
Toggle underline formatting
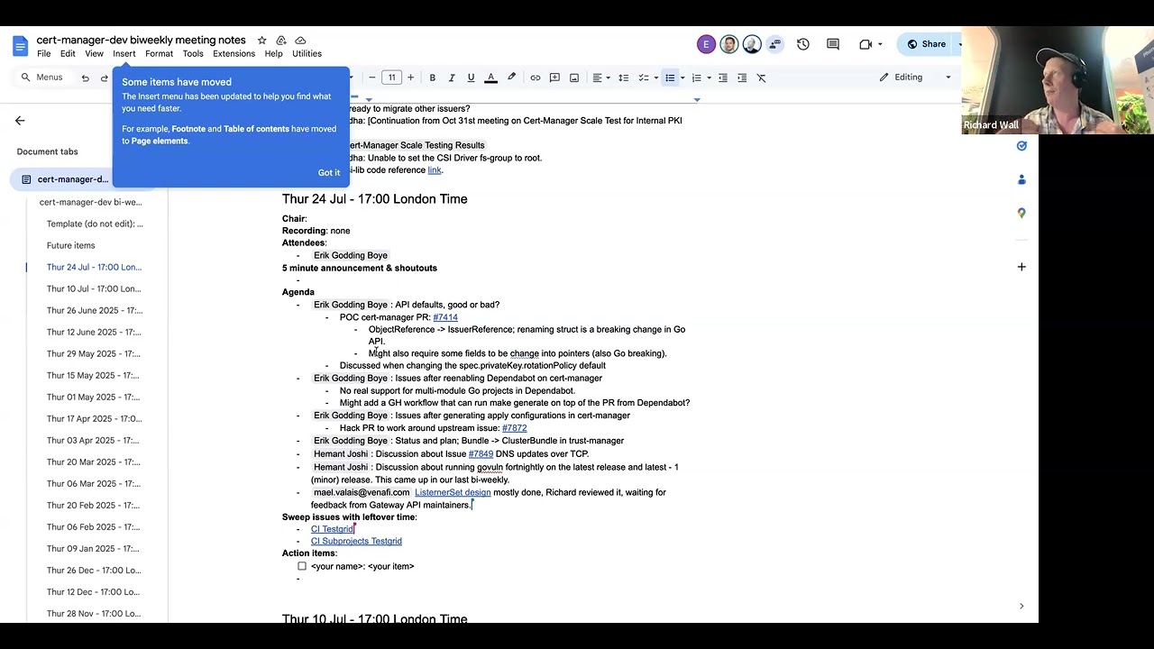471,78
